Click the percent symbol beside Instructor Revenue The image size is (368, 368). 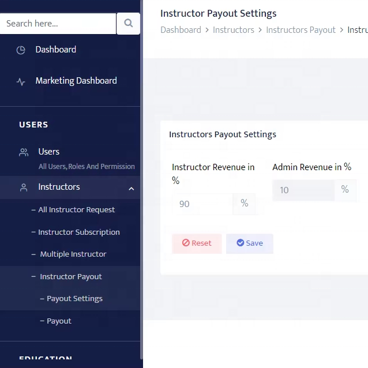[x=244, y=204]
